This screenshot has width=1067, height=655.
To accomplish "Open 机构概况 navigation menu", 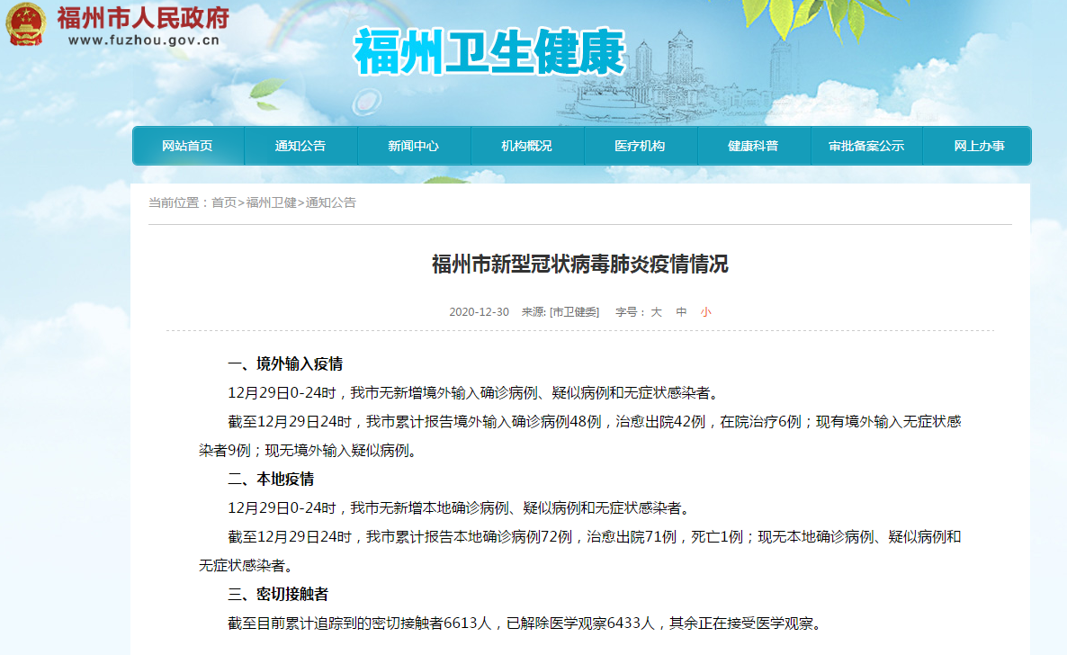I will (526, 146).
